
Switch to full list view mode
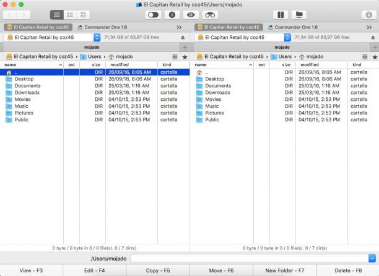(x=57, y=15)
